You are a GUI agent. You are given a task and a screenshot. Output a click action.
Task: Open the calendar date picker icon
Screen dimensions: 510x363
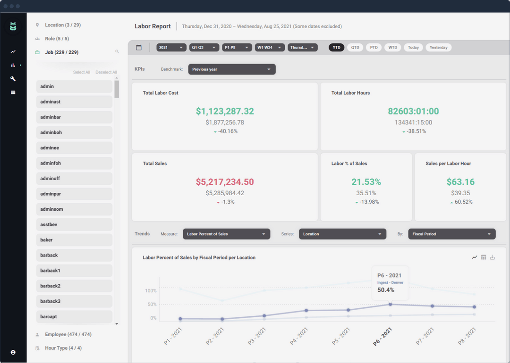(x=138, y=47)
